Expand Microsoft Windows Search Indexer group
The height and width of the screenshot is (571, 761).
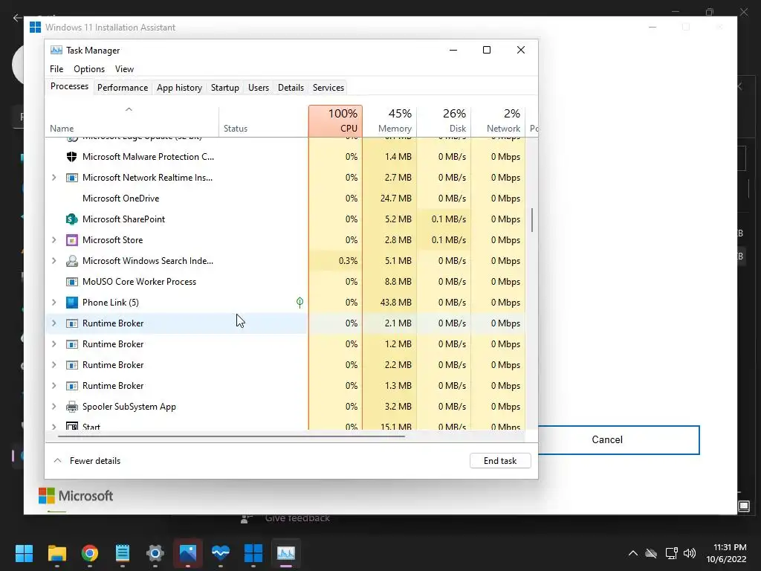click(54, 261)
